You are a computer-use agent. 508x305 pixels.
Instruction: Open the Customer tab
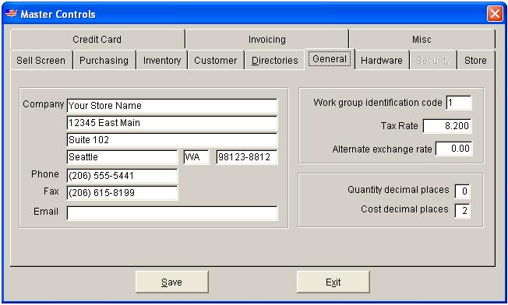(x=216, y=61)
